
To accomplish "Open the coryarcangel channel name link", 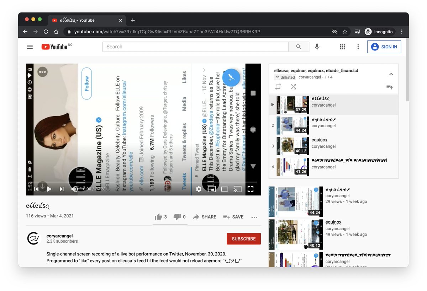I will click(x=60, y=236).
